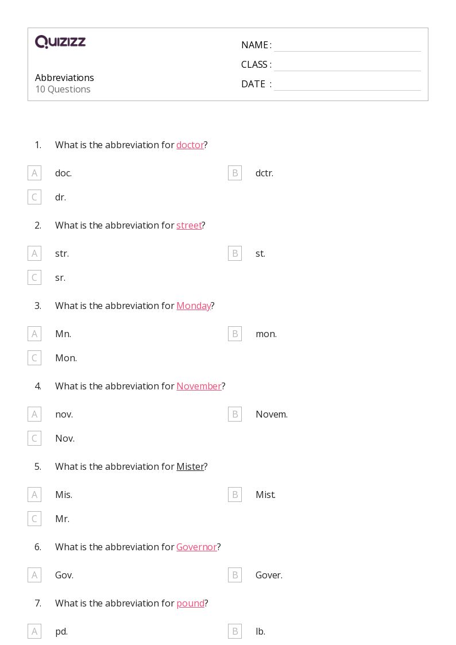This screenshot has height=645, width=456.
Task: Choose box C for 'Mon.' answer
Action: [x=34, y=358]
